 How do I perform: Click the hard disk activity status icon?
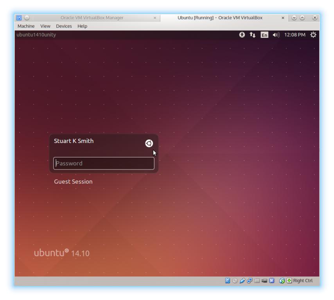(x=228, y=281)
